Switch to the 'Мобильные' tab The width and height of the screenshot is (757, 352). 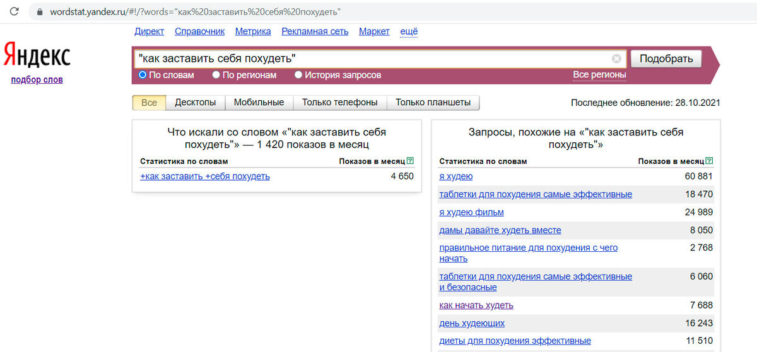[x=259, y=102]
